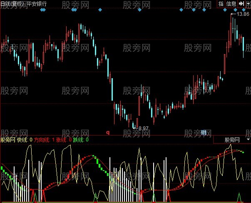Click the red q marker below the candles
This screenshot has width=251, height=203.
pyautogui.click(x=108, y=132)
